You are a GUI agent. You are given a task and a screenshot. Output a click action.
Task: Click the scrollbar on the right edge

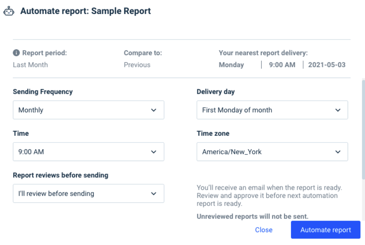(362, 126)
